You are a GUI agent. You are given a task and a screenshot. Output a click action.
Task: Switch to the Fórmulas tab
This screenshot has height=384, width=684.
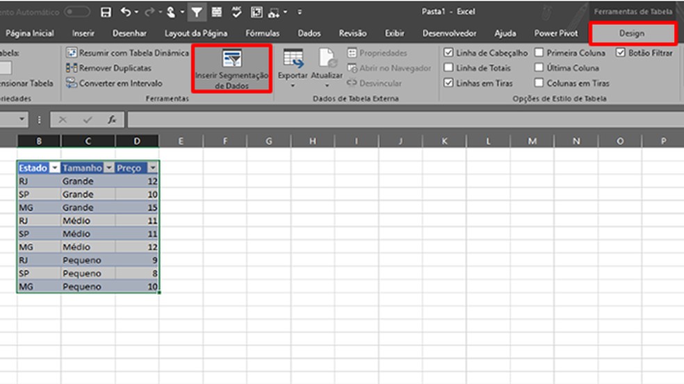[x=262, y=33]
